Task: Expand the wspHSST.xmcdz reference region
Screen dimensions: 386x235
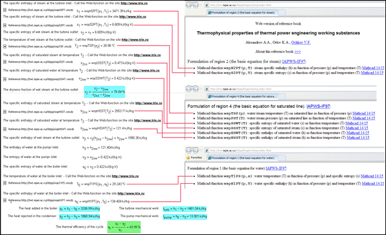Action: point(5,112)
